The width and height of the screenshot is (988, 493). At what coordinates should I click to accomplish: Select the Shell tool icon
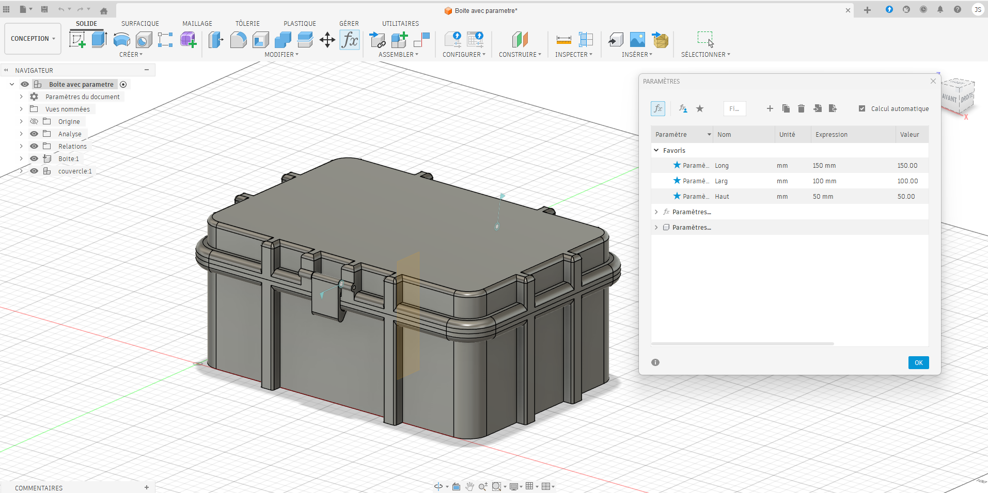260,40
